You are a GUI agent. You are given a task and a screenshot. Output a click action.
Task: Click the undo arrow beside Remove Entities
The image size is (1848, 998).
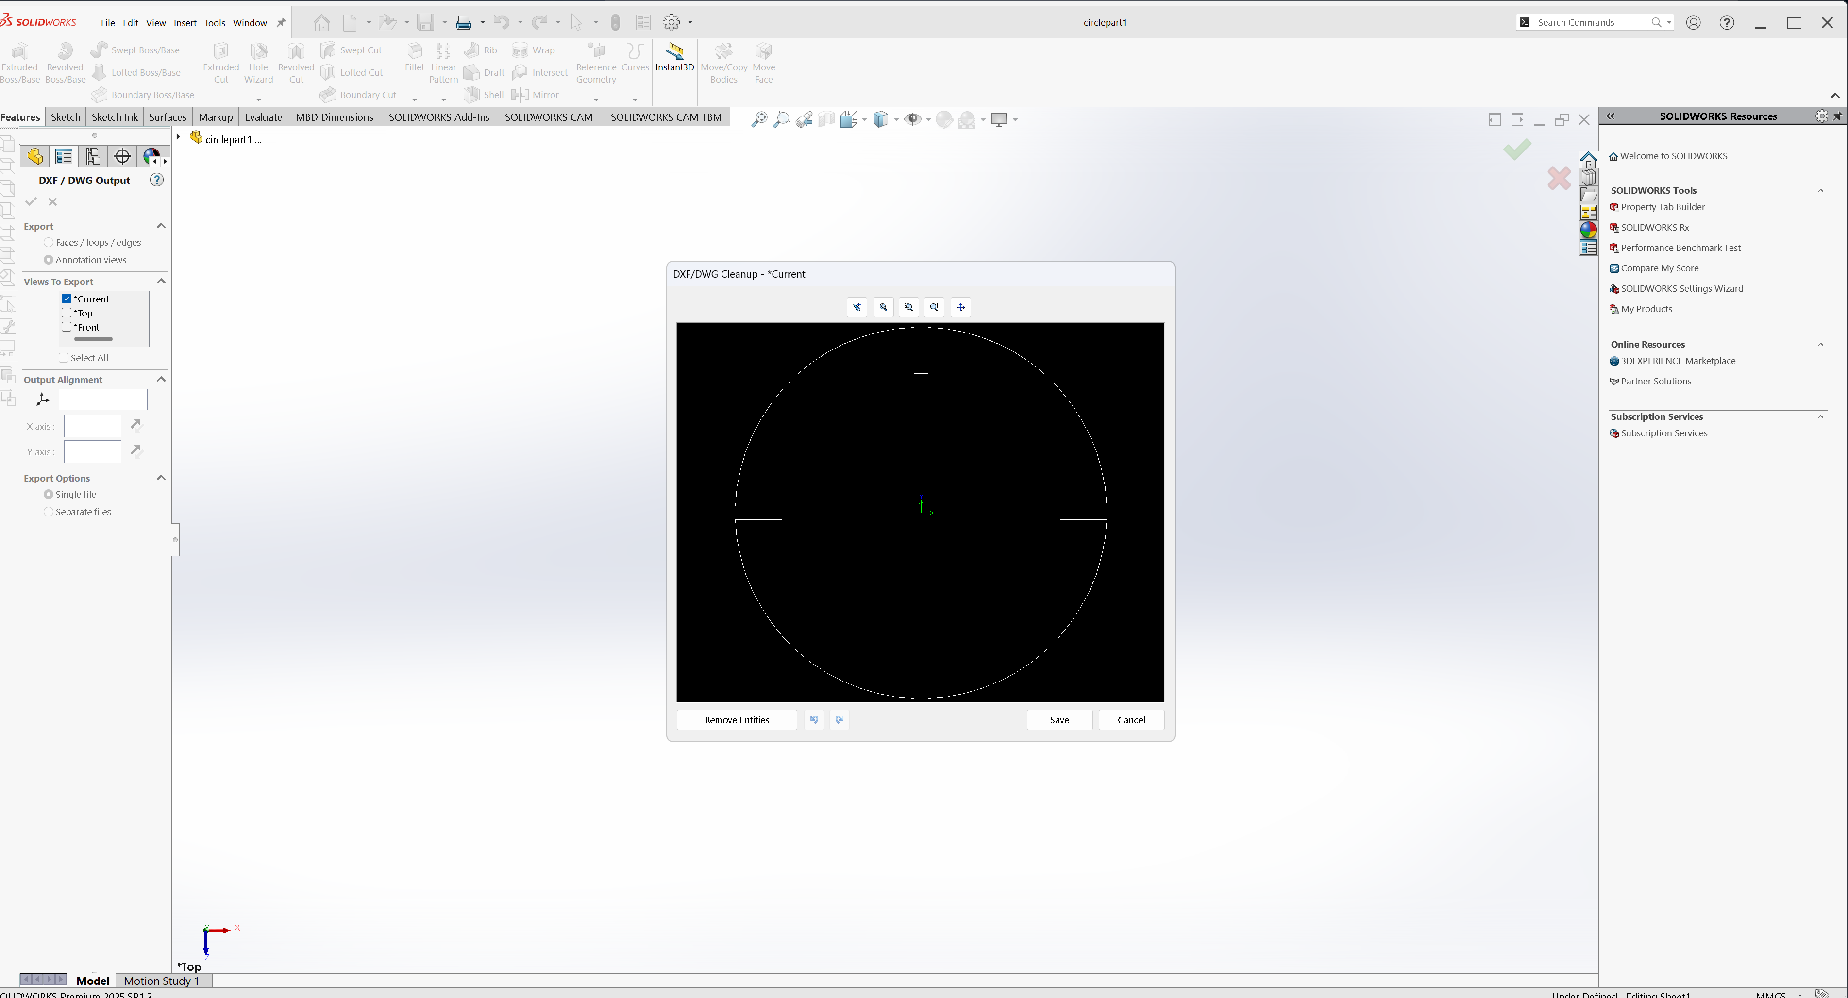813,720
